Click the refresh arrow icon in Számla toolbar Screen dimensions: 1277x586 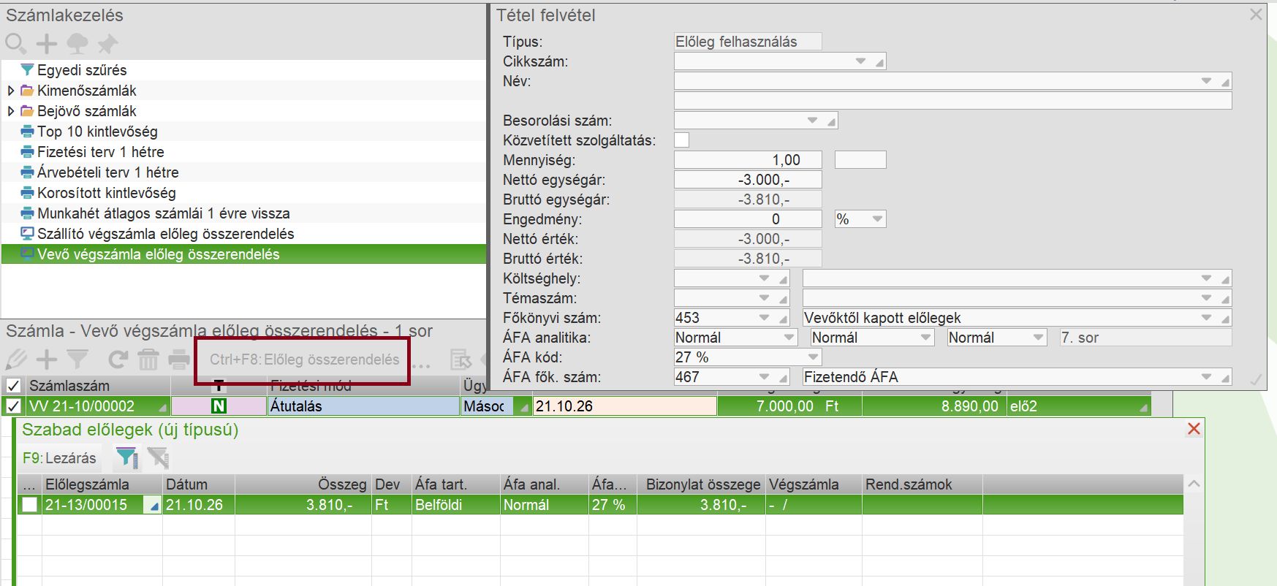tap(118, 359)
